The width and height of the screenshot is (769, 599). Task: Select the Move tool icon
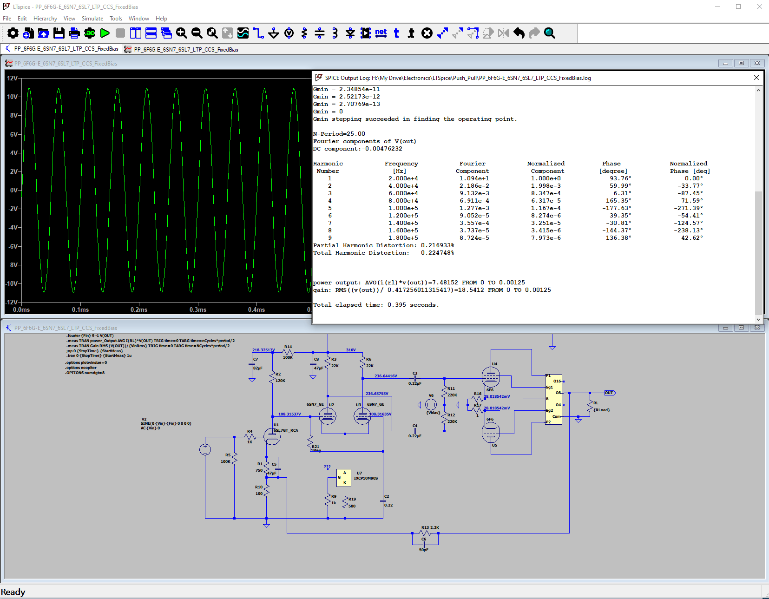tap(458, 33)
